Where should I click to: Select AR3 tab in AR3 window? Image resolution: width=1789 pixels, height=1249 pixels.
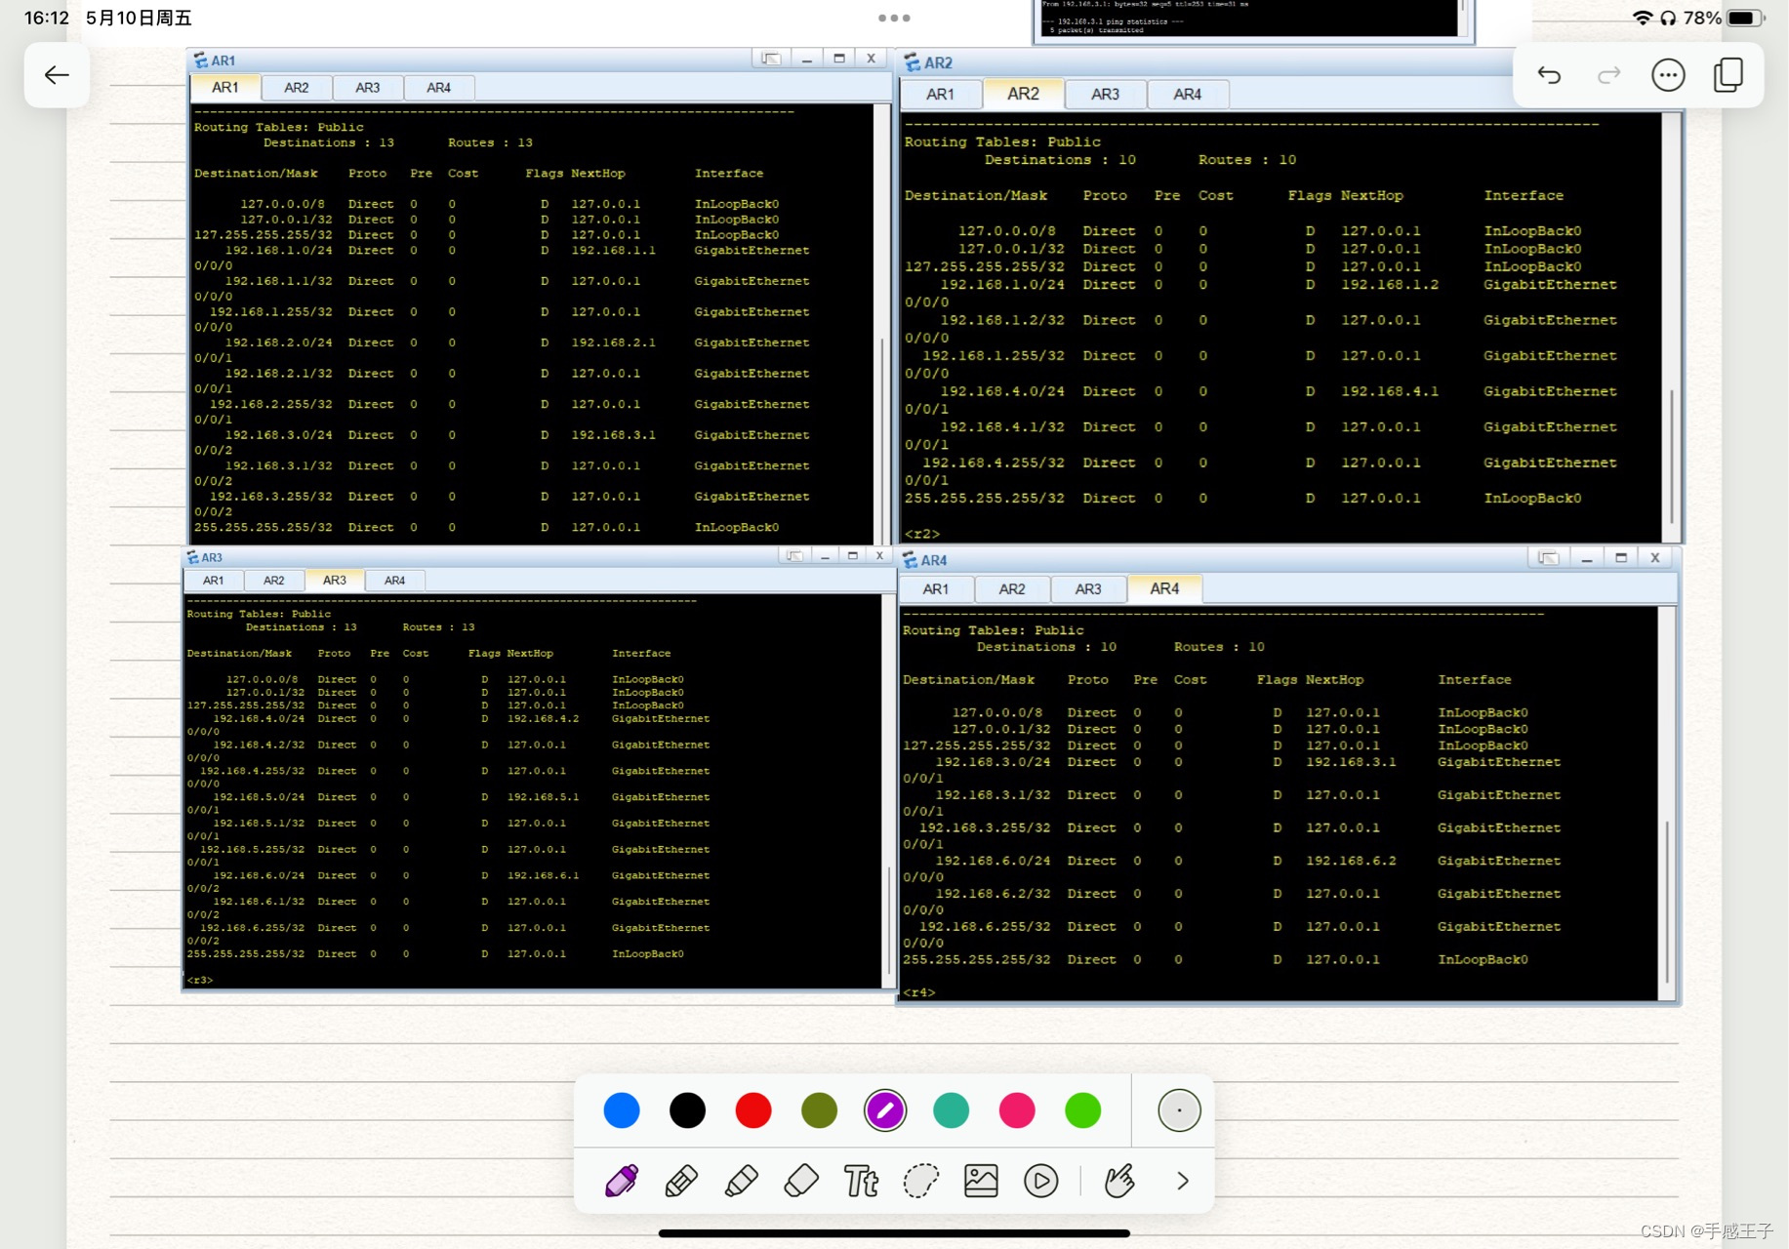pos(335,581)
